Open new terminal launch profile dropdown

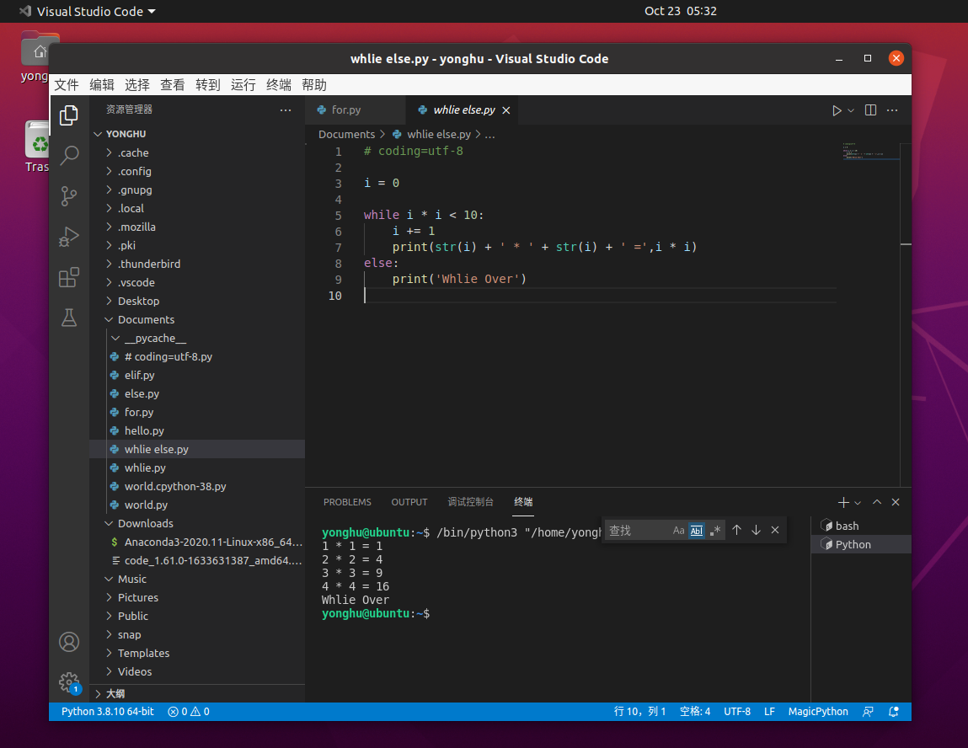(x=858, y=502)
